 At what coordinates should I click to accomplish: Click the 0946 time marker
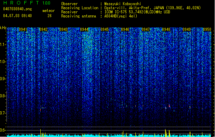(125, 29)
